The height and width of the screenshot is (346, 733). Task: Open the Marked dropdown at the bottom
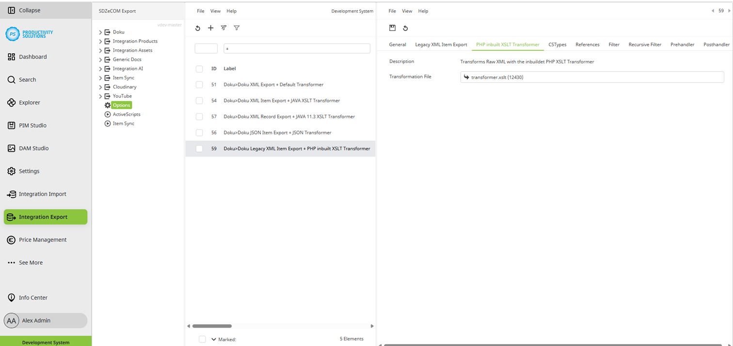(x=214, y=339)
